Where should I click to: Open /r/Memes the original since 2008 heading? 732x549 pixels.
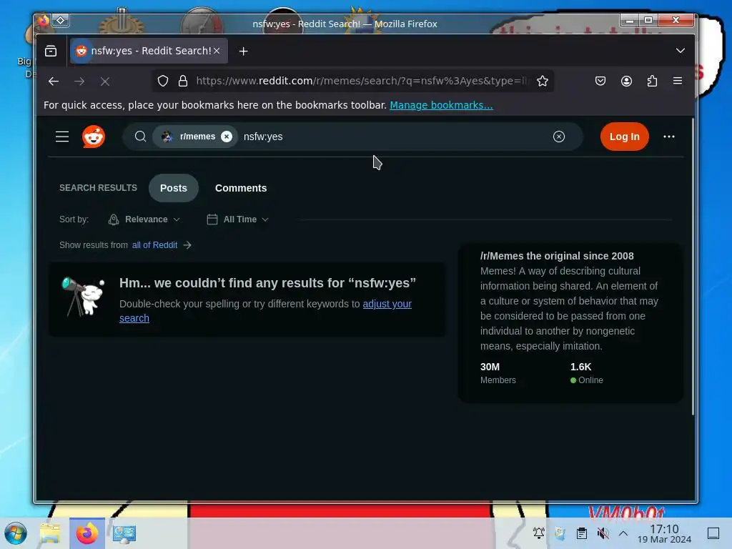click(x=556, y=256)
